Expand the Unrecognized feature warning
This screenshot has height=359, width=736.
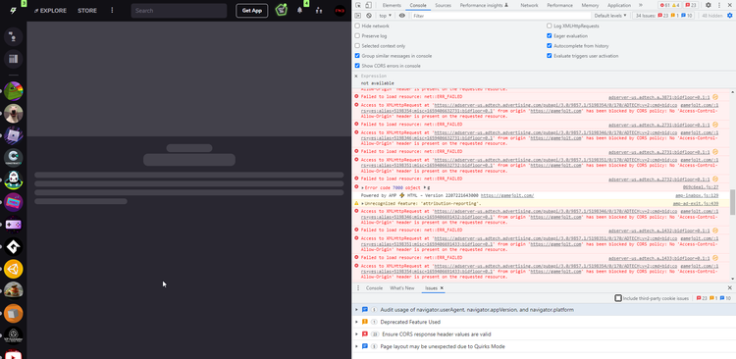(362, 204)
